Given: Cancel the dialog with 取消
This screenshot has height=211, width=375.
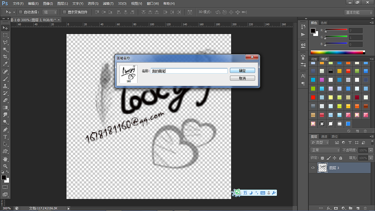Looking at the screenshot, I should [x=243, y=78].
